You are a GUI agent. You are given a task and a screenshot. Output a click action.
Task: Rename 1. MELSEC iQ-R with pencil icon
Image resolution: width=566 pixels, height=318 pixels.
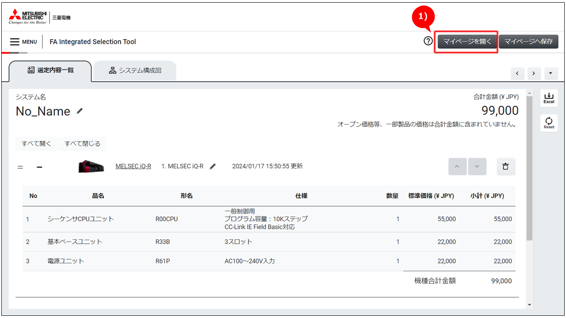point(213,167)
